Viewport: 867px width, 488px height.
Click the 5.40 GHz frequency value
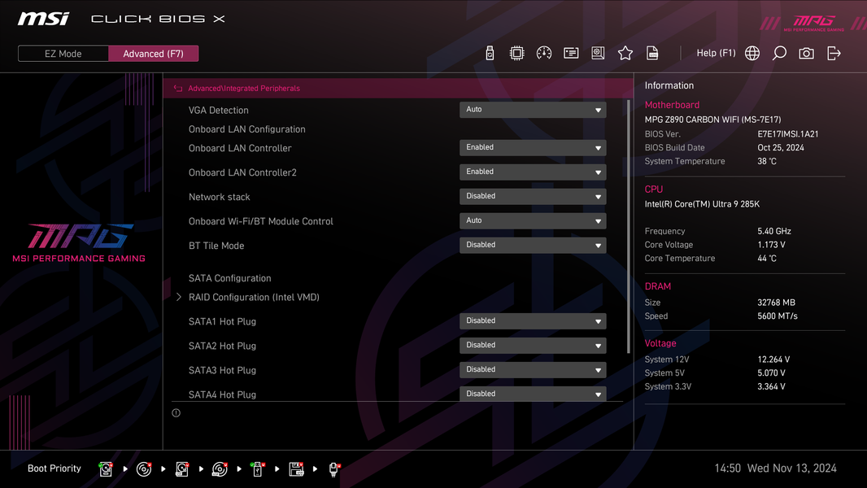coord(774,231)
